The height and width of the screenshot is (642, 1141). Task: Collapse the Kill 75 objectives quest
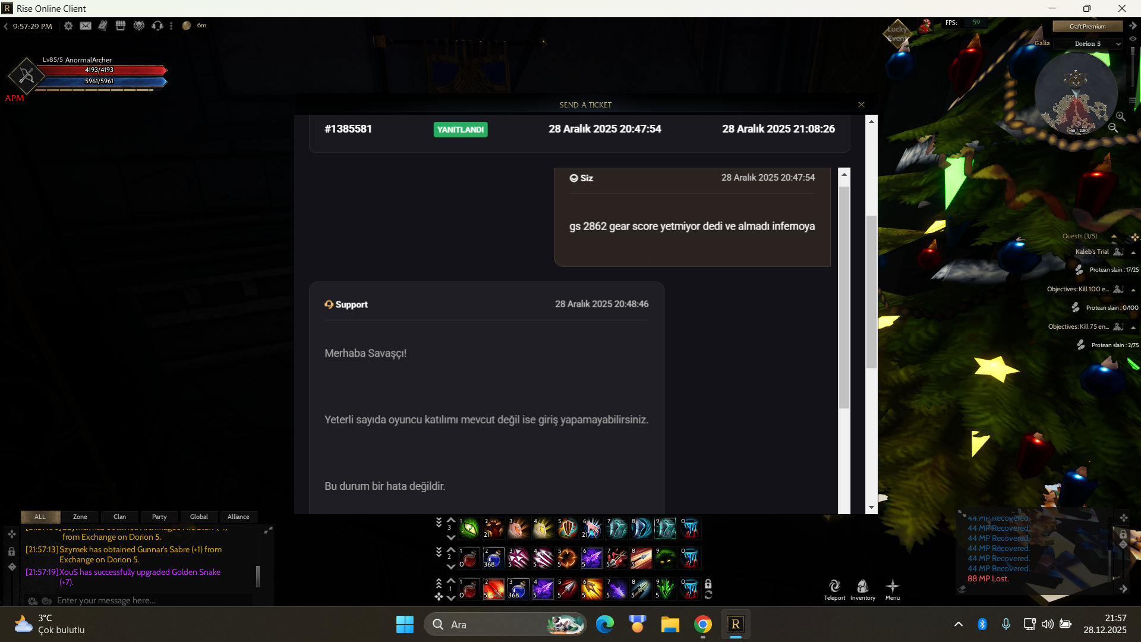click(1133, 328)
